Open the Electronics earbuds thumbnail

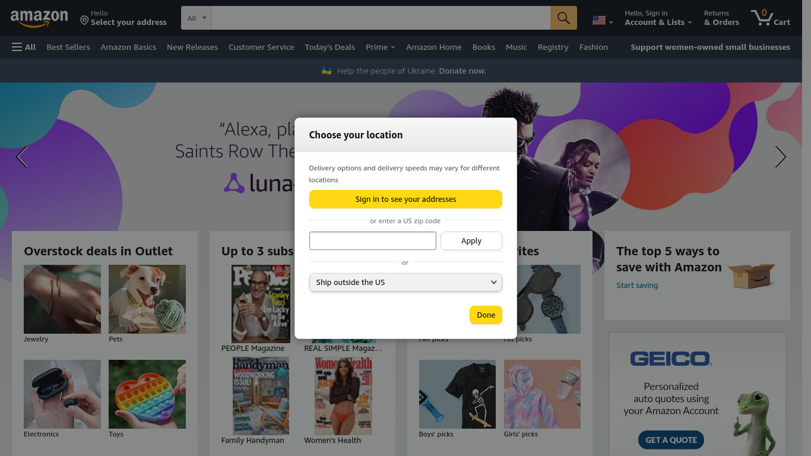tap(62, 394)
